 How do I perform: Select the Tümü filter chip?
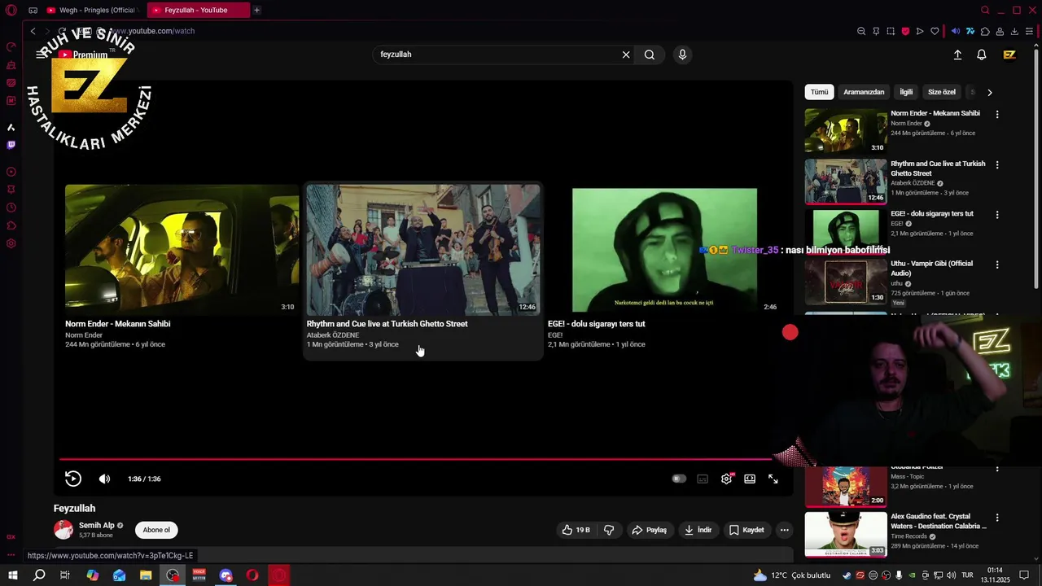coord(819,92)
